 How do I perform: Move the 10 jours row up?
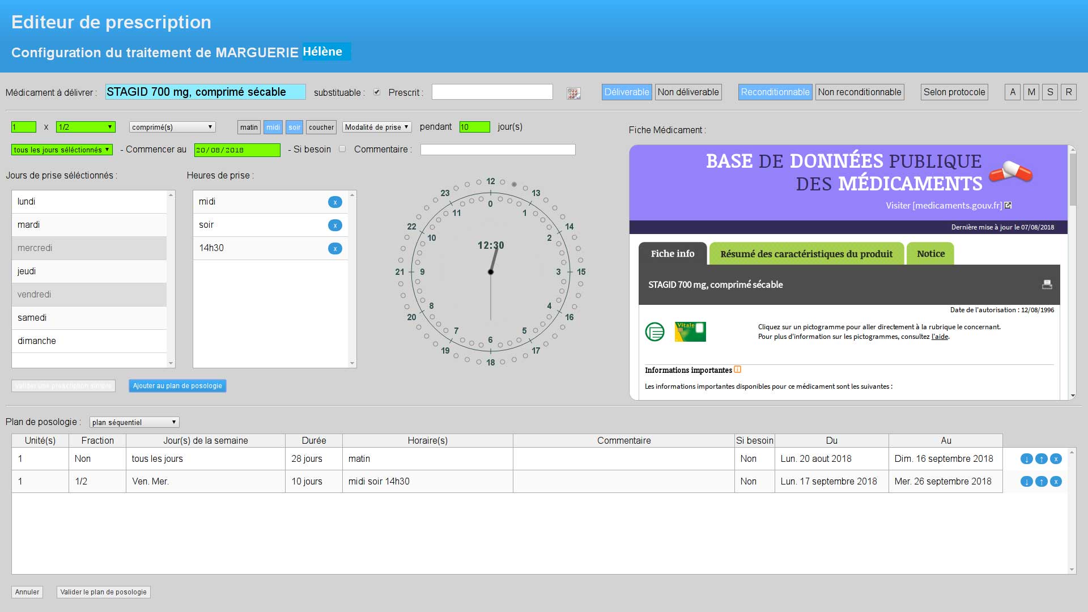point(1041,482)
